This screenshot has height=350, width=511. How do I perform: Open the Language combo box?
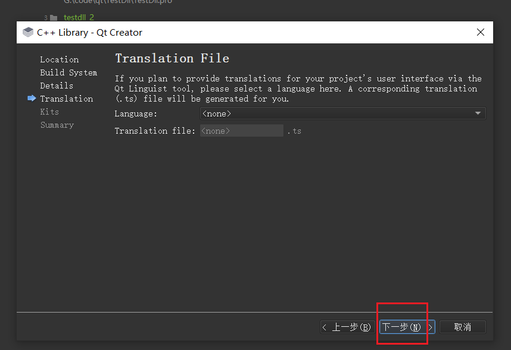click(342, 113)
